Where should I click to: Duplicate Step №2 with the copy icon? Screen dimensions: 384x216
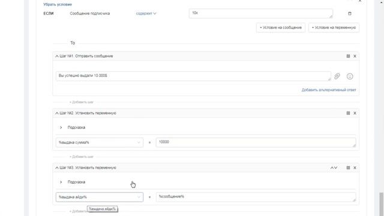pyautogui.click(x=348, y=113)
